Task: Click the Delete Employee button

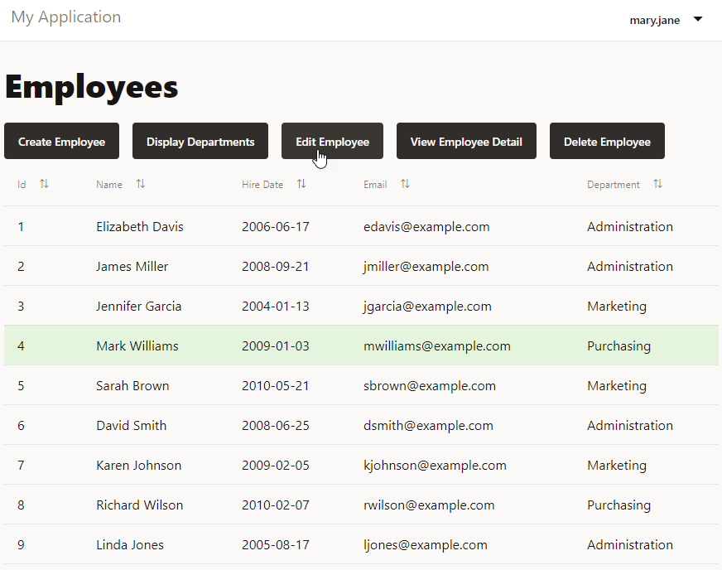Action: pos(607,141)
